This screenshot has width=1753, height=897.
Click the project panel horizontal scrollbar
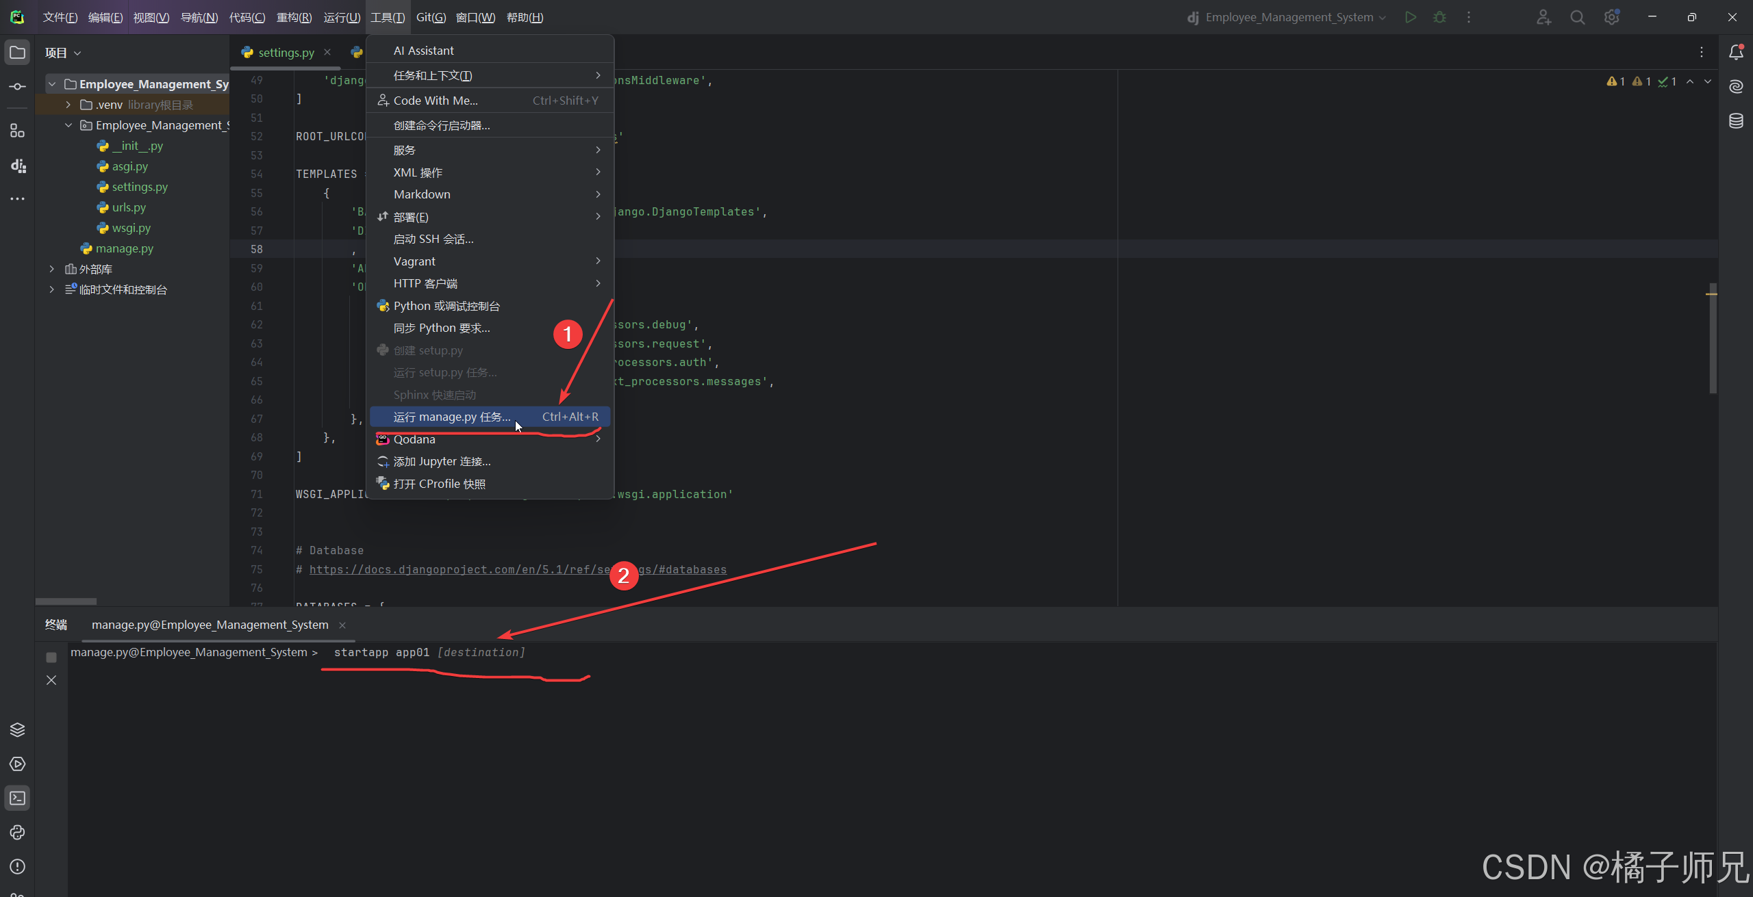click(x=66, y=601)
